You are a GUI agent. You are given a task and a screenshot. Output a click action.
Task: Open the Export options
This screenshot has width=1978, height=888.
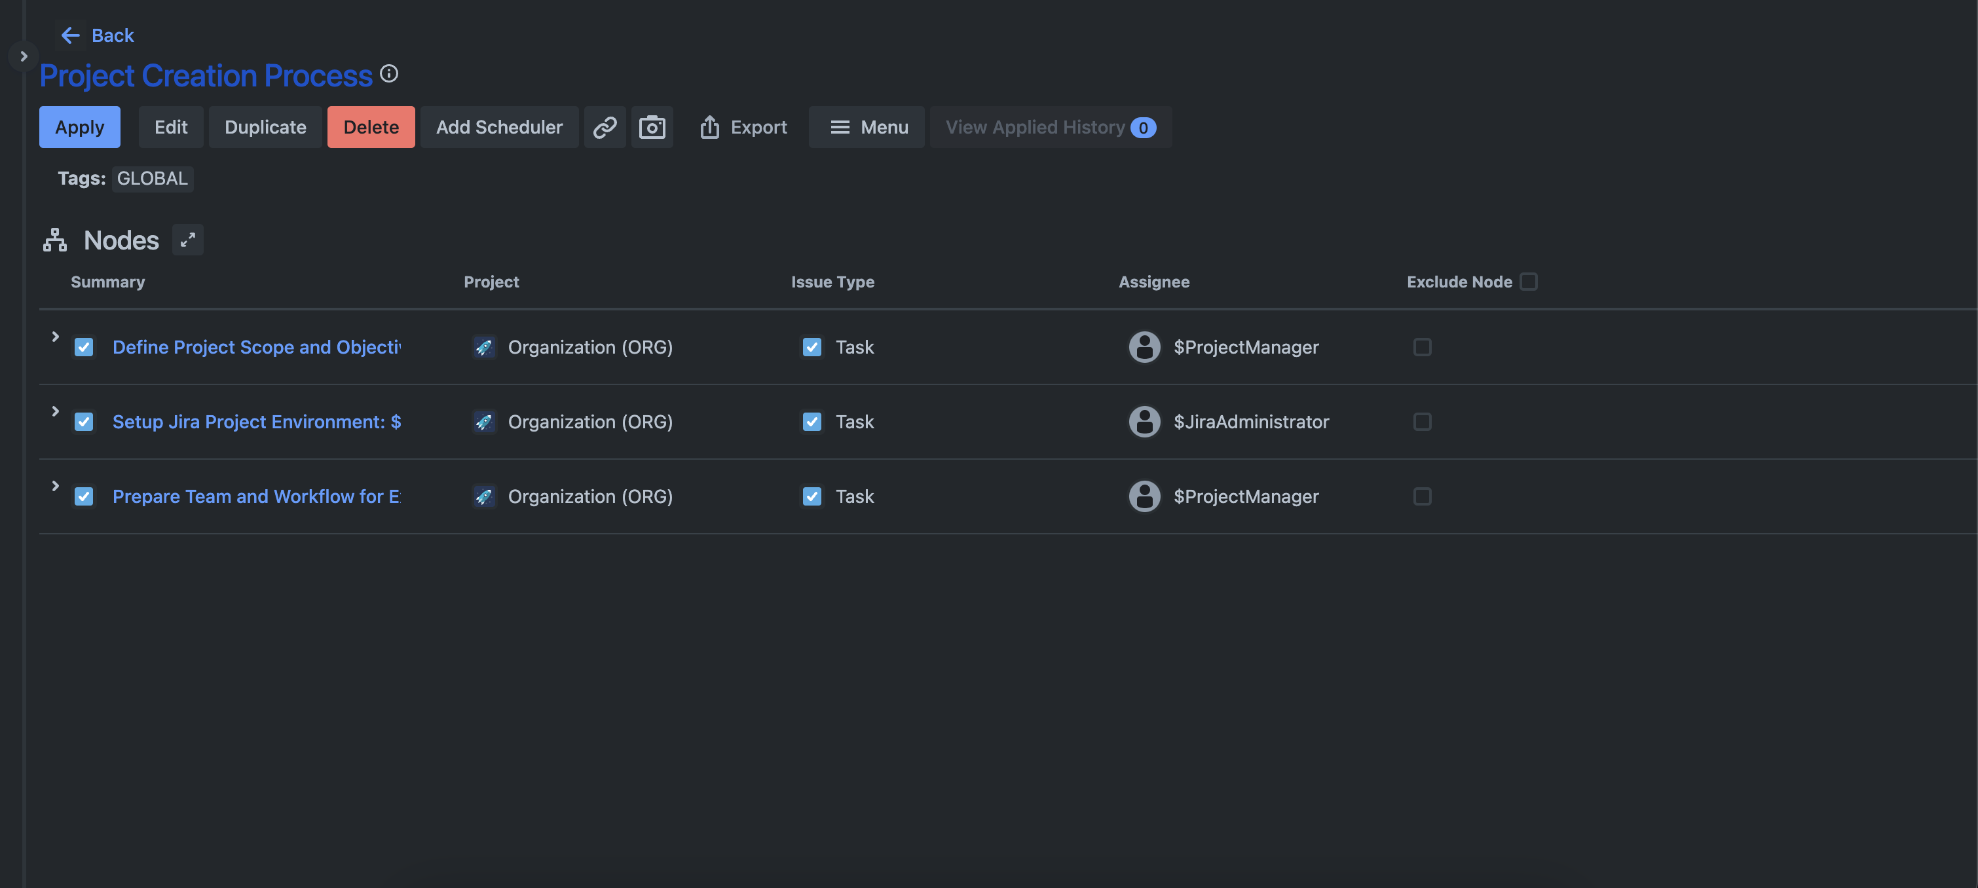(743, 126)
